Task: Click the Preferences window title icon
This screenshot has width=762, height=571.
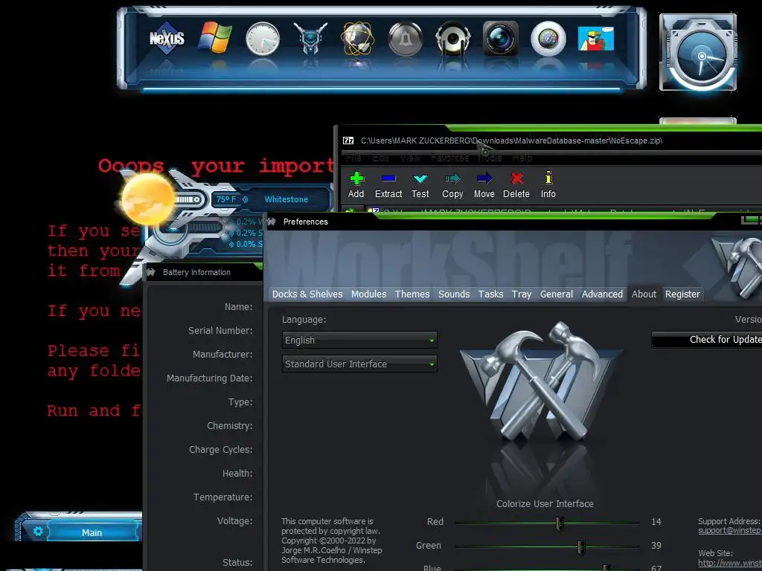Action: (x=272, y=222)
